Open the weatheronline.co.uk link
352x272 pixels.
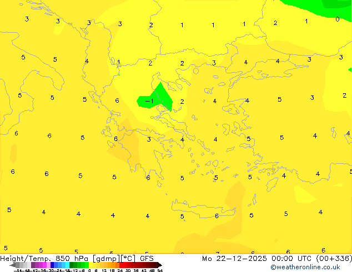305,267
